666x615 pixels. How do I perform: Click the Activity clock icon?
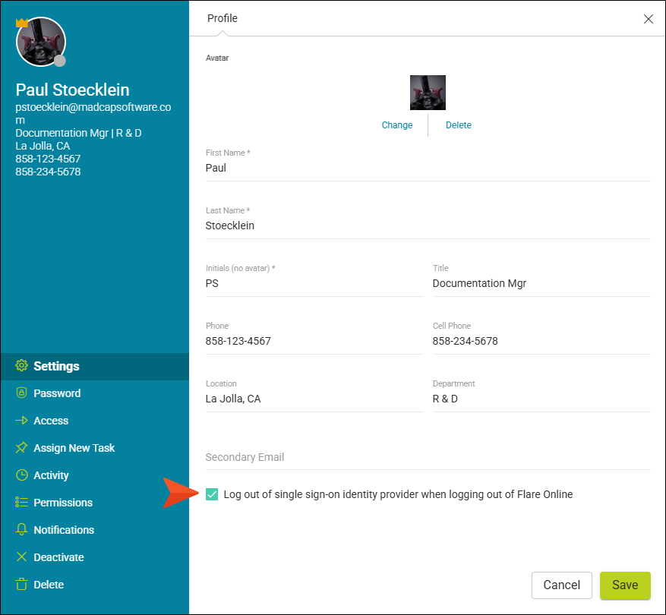tap(22, 475)
